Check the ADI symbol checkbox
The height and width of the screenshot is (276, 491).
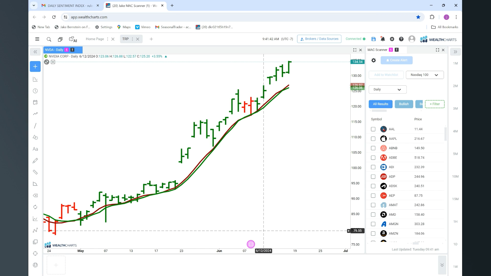373,167
